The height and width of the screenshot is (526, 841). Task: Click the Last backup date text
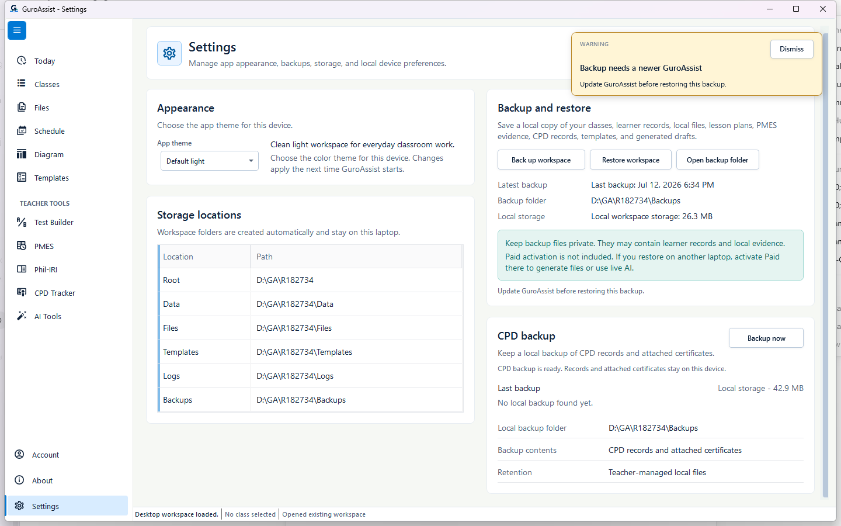click(x=652, y=185)
